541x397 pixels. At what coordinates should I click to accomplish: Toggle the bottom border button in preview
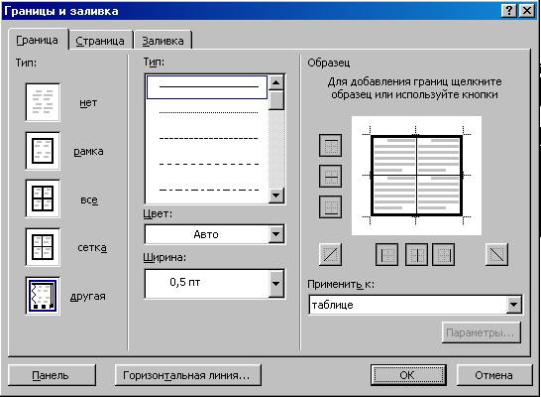(x=331, y=207)
